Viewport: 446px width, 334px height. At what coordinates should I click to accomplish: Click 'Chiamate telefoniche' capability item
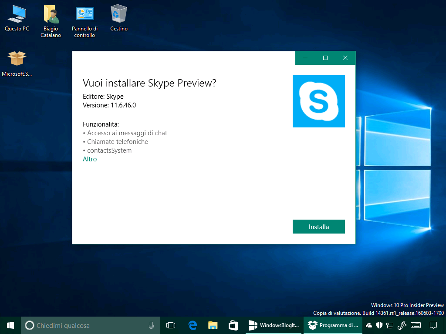[x=118, y=141]
